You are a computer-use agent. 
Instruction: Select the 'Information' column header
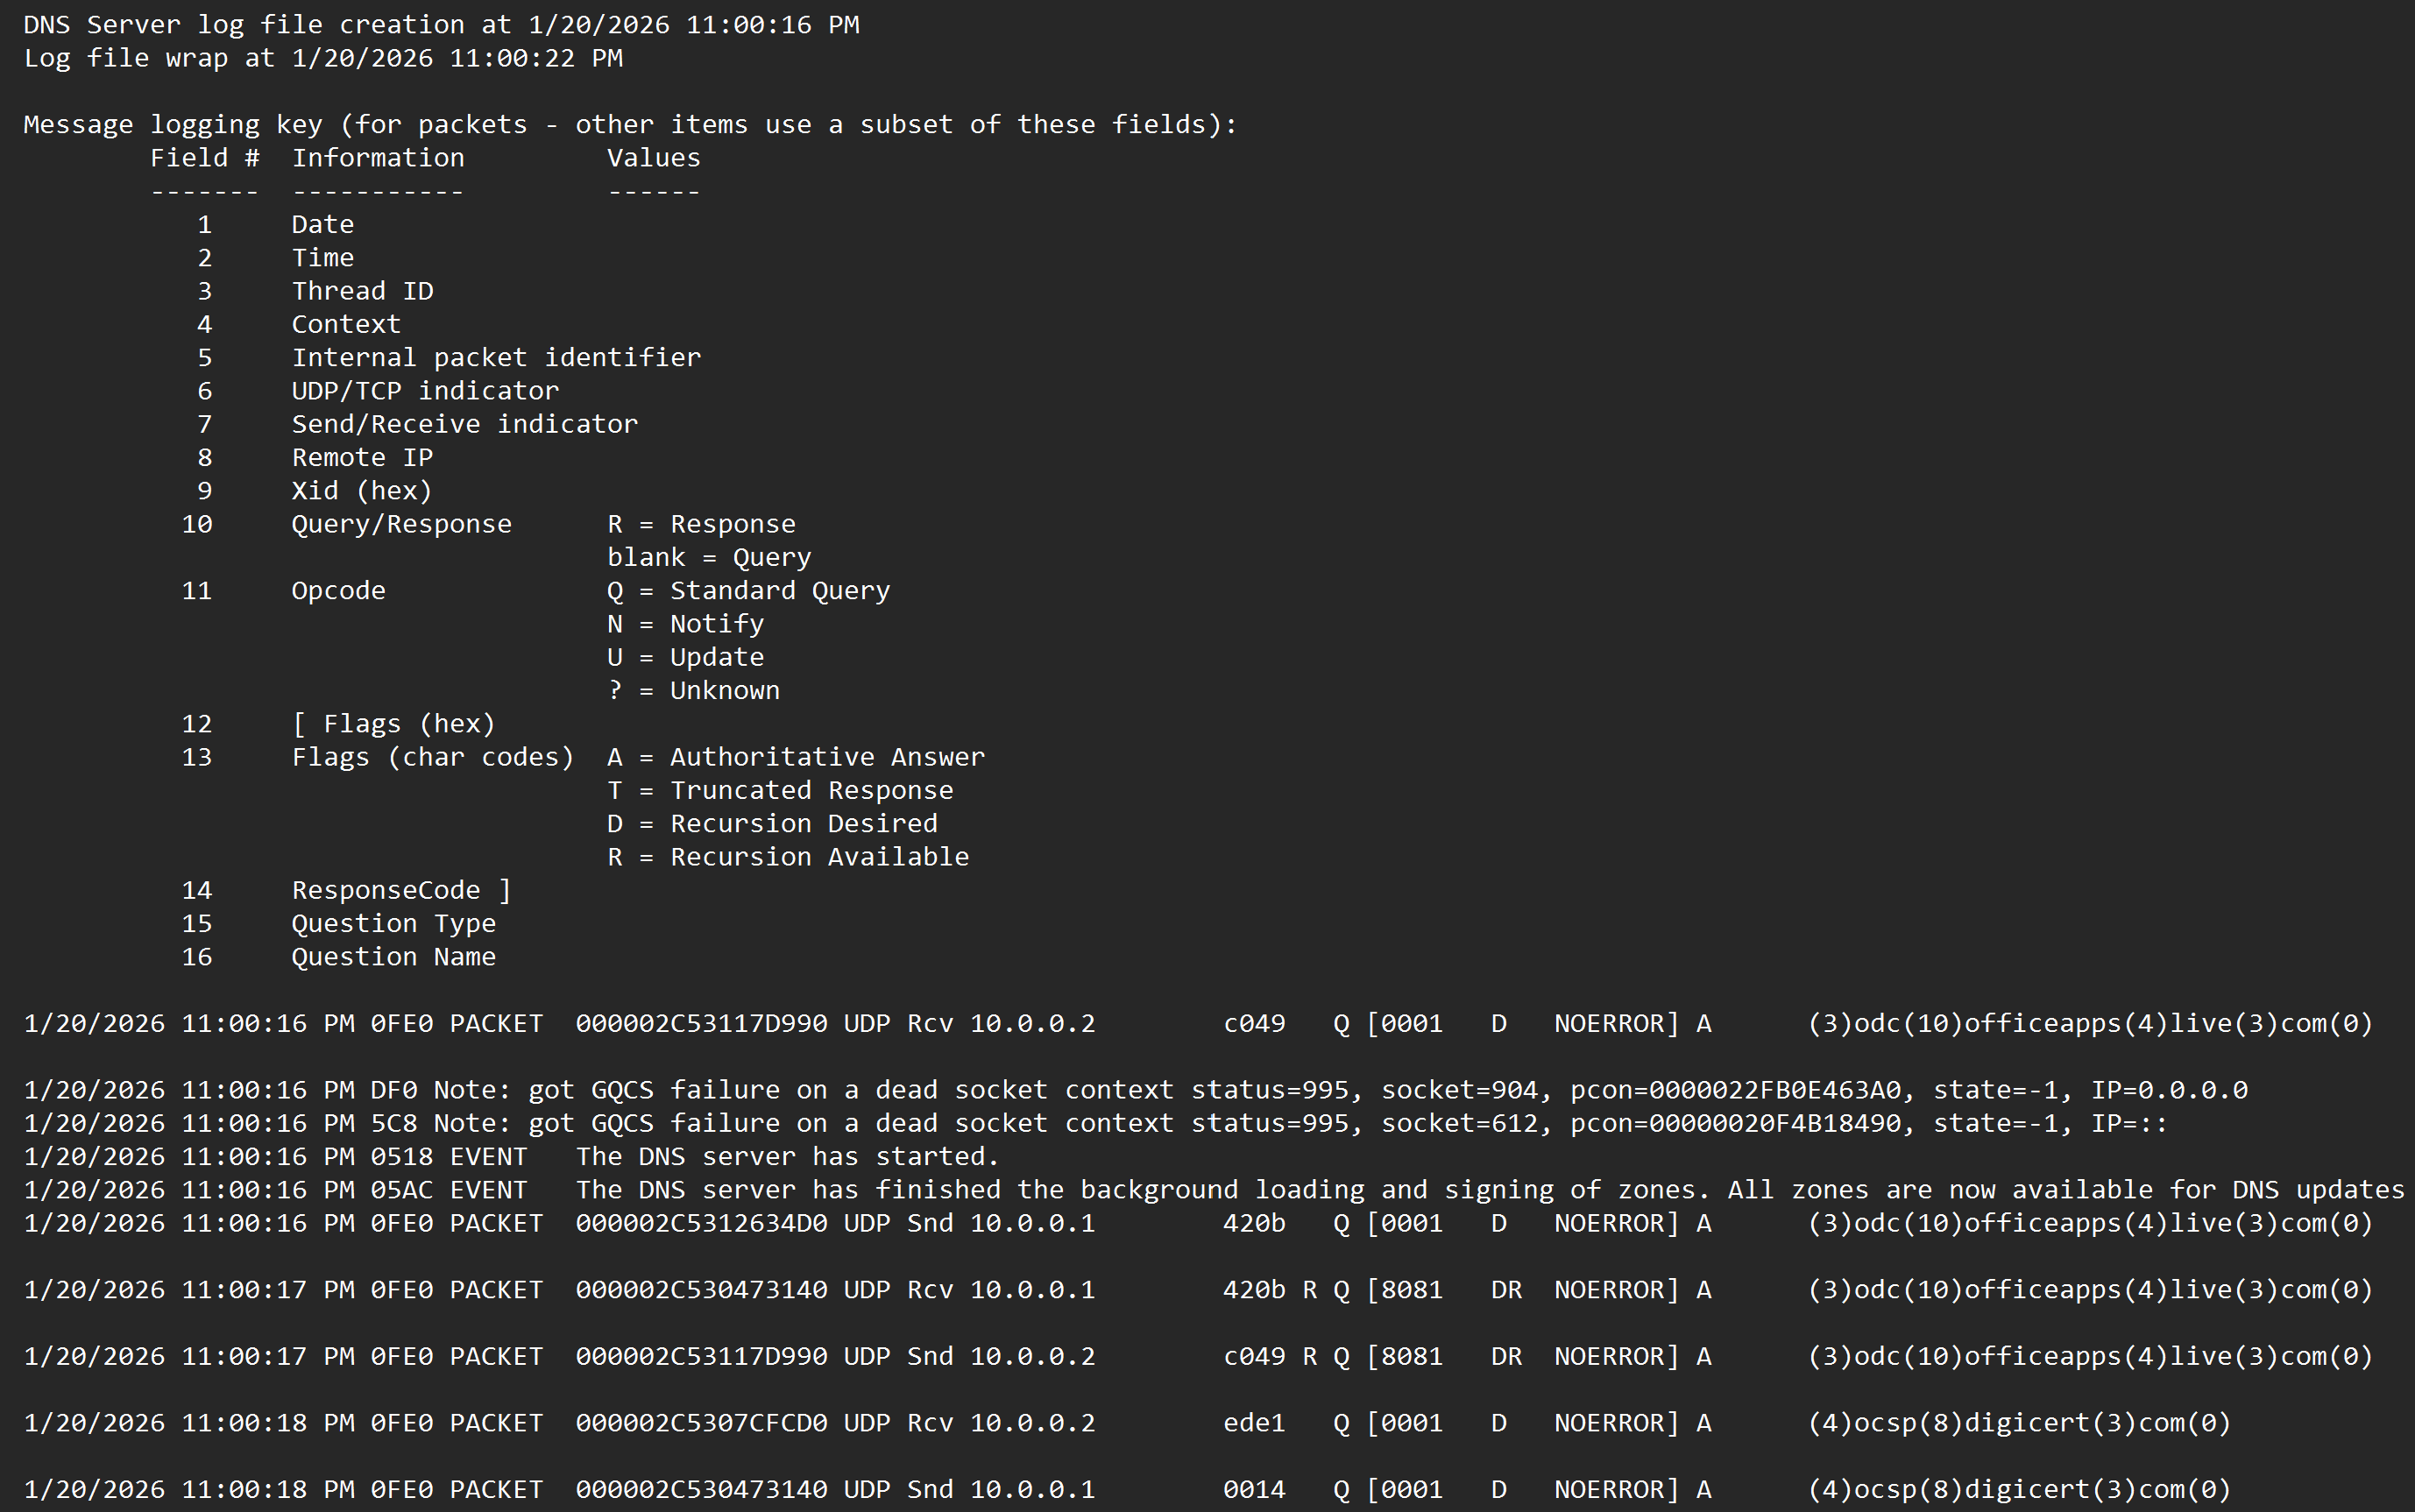coord(378,157)
